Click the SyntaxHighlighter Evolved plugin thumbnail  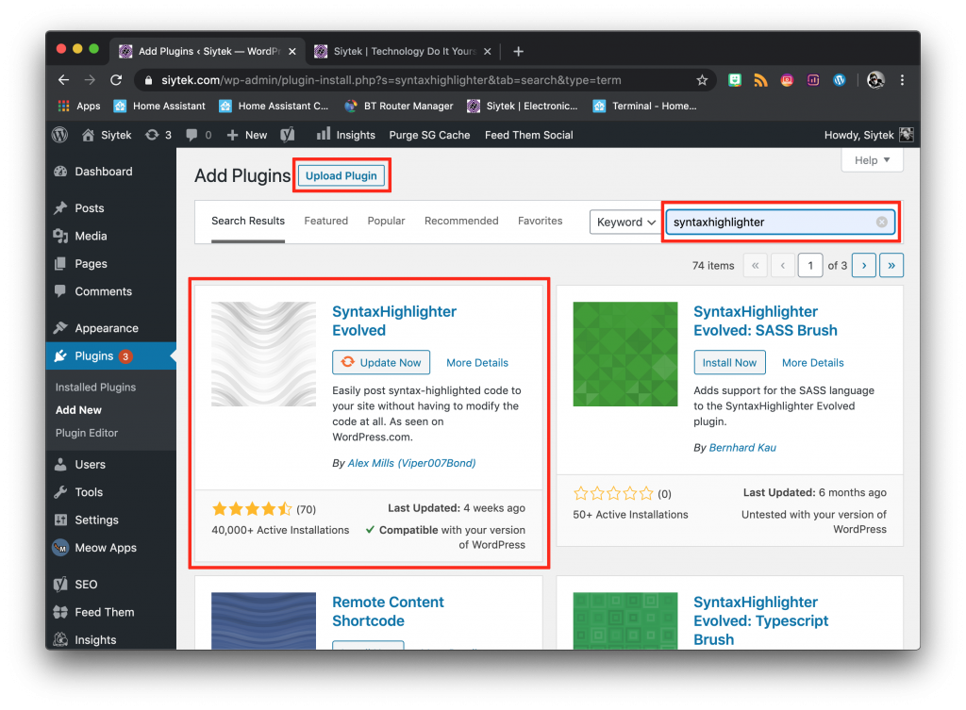pyautogui.click(x=264, y=355)
